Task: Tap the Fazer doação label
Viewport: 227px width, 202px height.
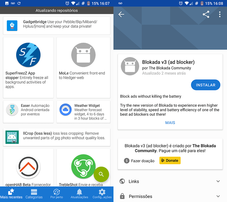Action: tap(143, 161)
